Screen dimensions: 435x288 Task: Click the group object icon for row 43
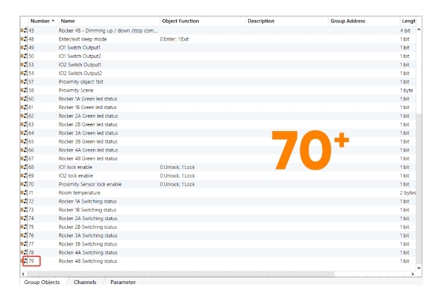[23, 31]
